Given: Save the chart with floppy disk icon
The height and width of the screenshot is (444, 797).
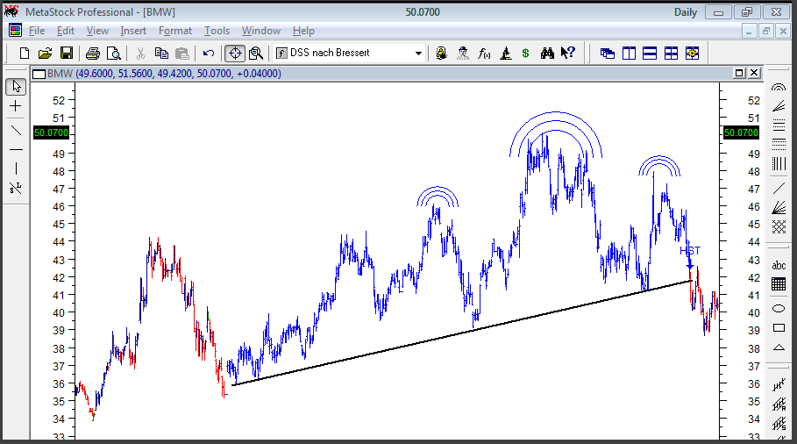Looking at the screenshot, I should 67,53.
